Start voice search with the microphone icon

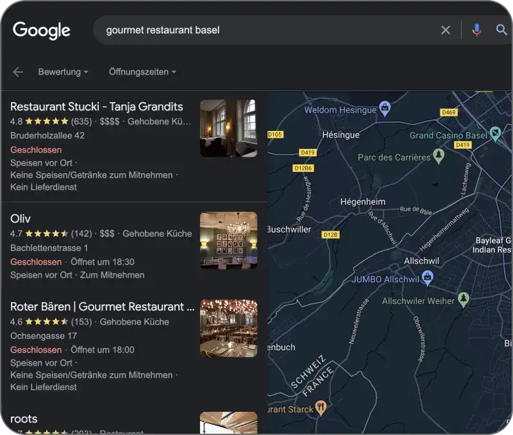pos(476,30)
